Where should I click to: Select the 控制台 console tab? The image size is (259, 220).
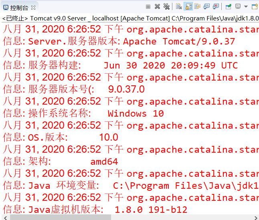coord(19,8)
